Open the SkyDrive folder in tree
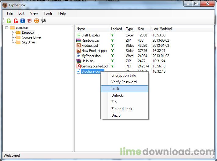Screen dimensions: 217x161 28,42
